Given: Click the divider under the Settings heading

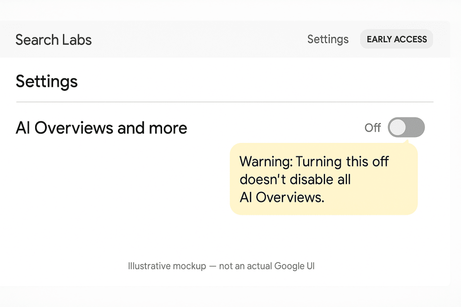Looking at the screenshot, I should (224, 100).
